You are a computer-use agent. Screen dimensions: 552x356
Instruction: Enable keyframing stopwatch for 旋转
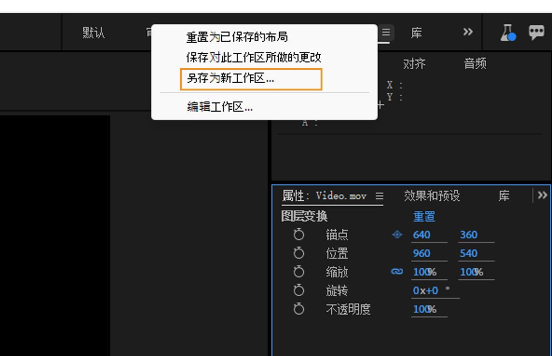point(299,290)
